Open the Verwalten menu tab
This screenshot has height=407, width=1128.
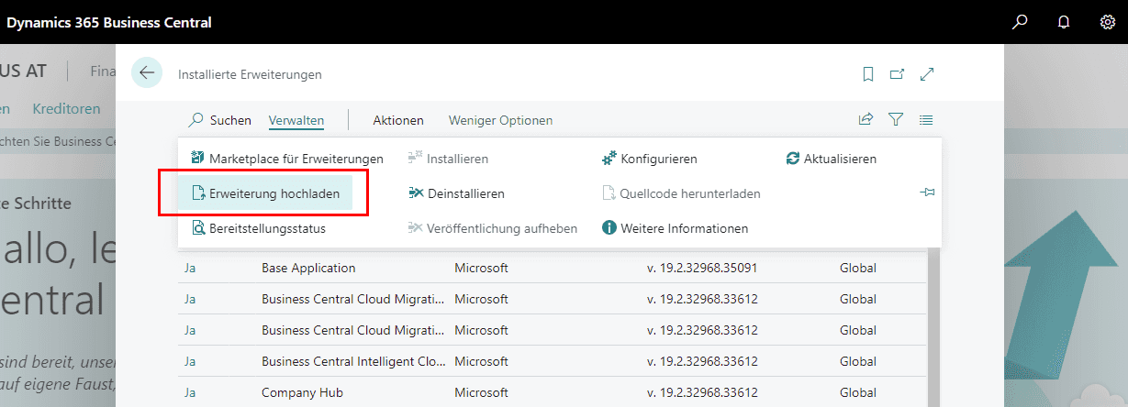tap(296, 120)
